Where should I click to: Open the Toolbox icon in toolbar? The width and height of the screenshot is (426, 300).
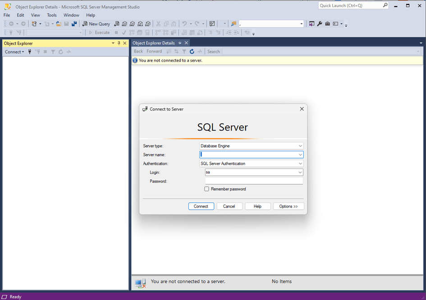coord(328,24)
